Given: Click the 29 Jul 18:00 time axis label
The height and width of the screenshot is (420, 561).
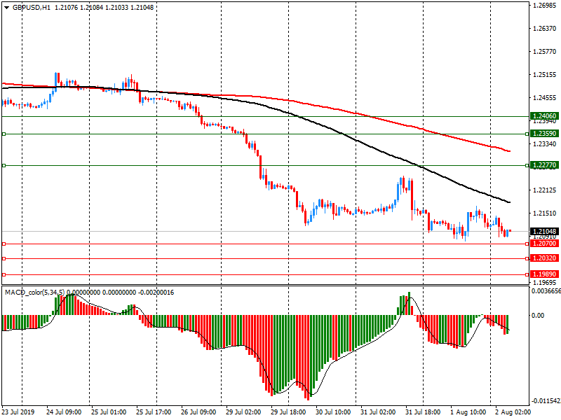Looking at the screenshot, I should coord(288,412).
